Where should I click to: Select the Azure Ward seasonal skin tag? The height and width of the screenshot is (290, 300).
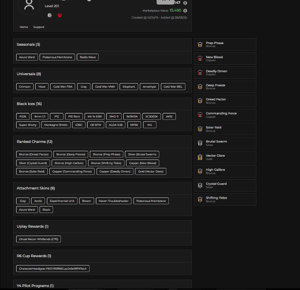27,57
